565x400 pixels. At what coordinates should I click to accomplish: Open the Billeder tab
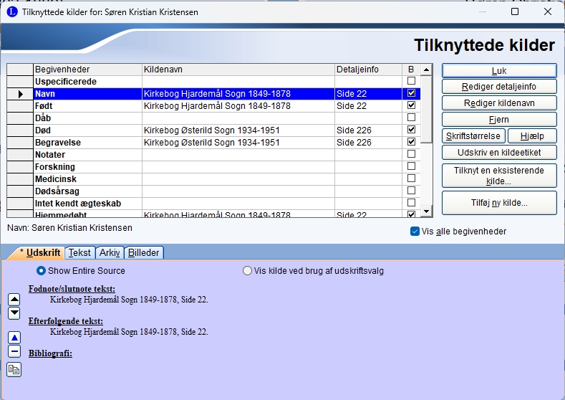pos(144,252)
